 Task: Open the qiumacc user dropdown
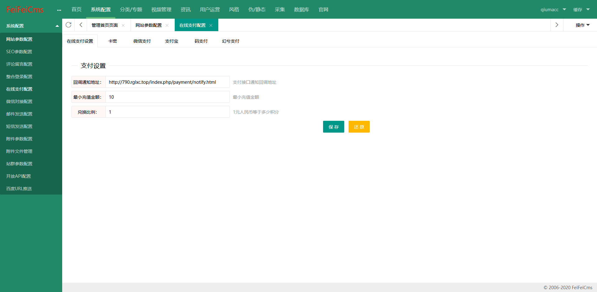(x=553, y=10)
